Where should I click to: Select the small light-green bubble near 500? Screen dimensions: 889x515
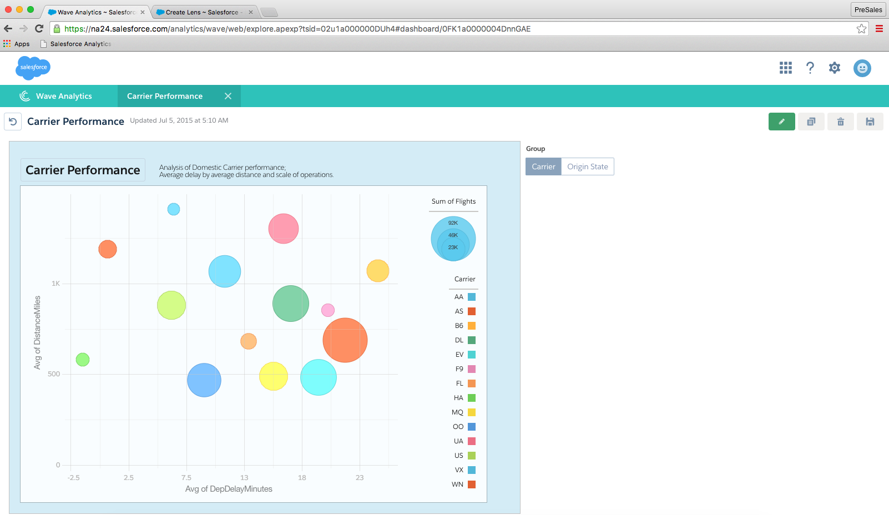(x=83, y=360)
